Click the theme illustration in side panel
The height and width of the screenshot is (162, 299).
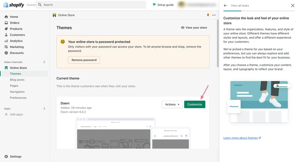259,102
